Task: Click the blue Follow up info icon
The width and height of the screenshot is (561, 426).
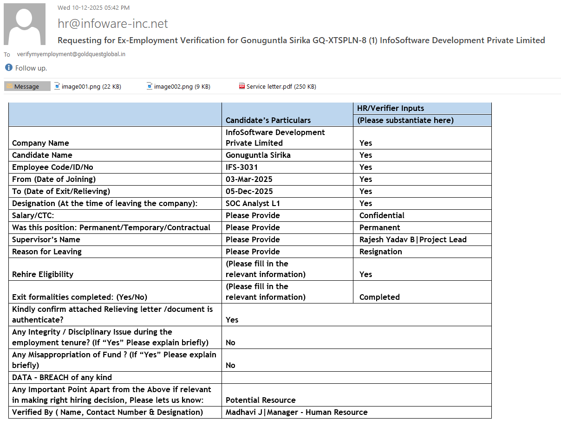Action: 8,68
